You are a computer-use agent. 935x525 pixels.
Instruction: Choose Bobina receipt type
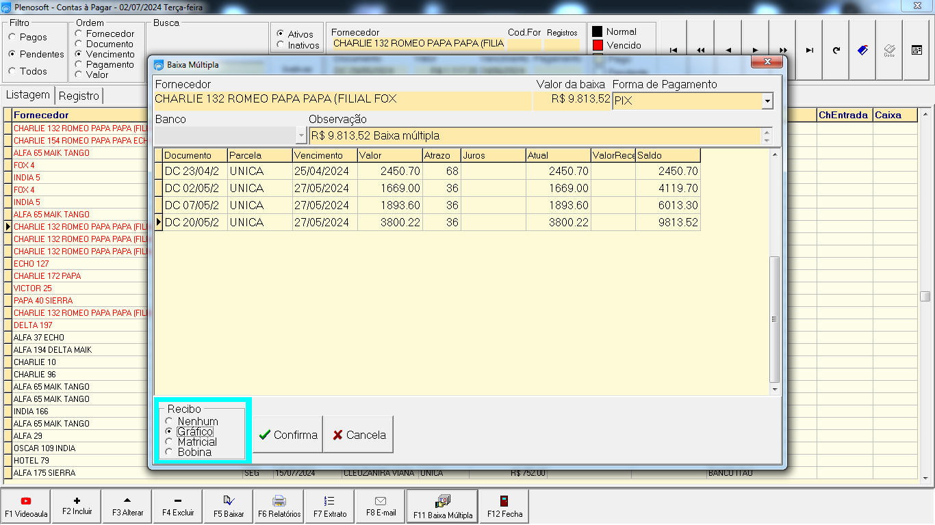188,453
